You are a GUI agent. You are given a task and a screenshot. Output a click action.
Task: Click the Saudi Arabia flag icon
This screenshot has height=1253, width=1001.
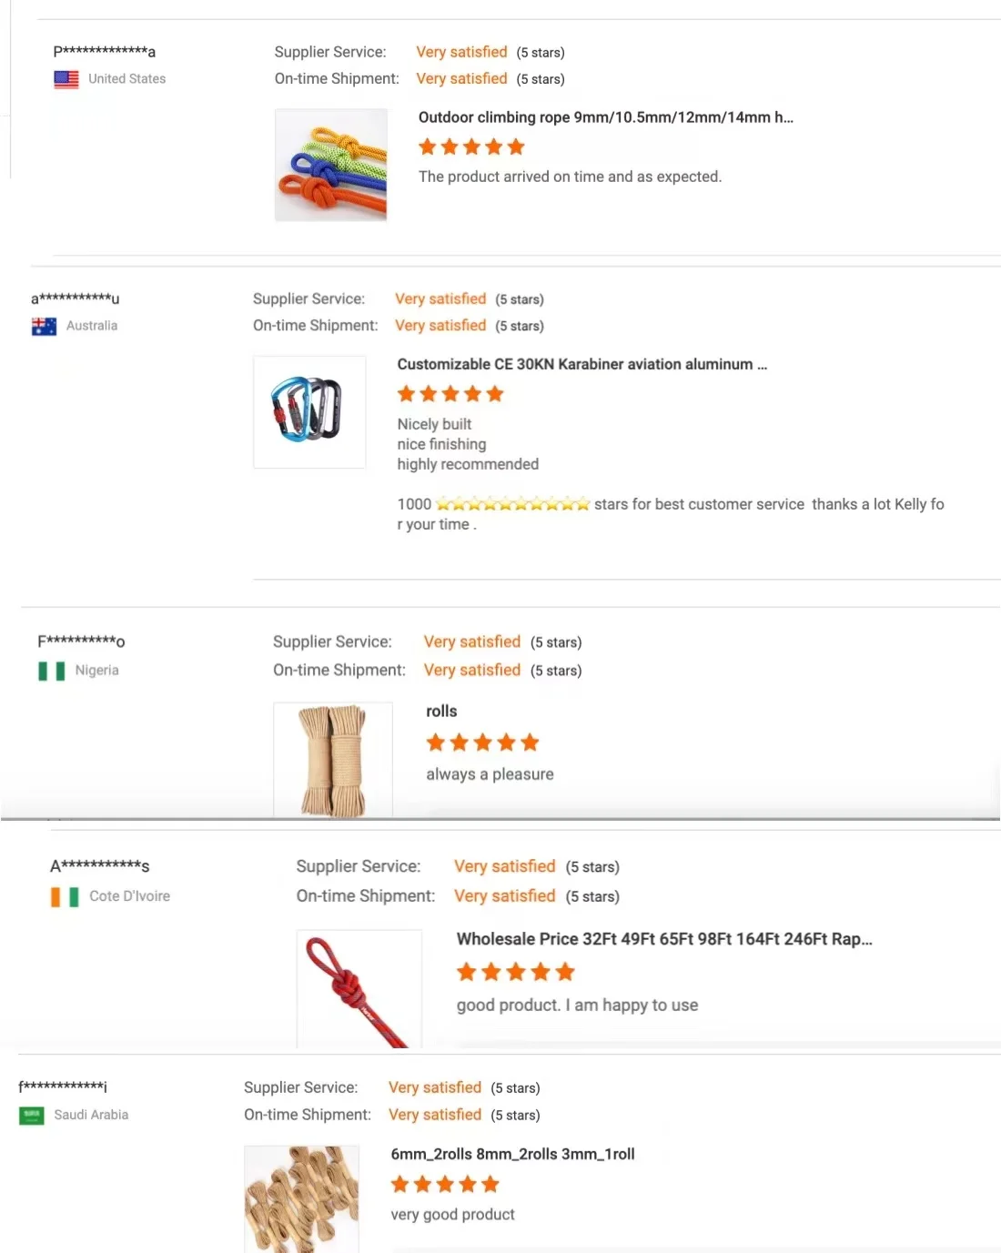[x=32, y=1115]
